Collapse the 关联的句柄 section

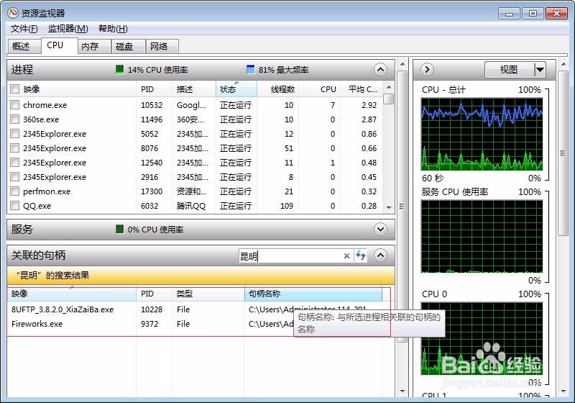(381, 255)
